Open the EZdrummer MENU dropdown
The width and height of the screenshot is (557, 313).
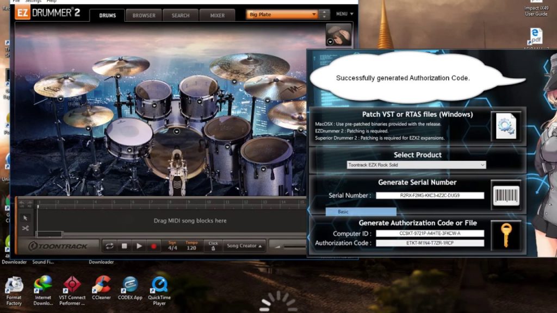(x=344, y=14)
